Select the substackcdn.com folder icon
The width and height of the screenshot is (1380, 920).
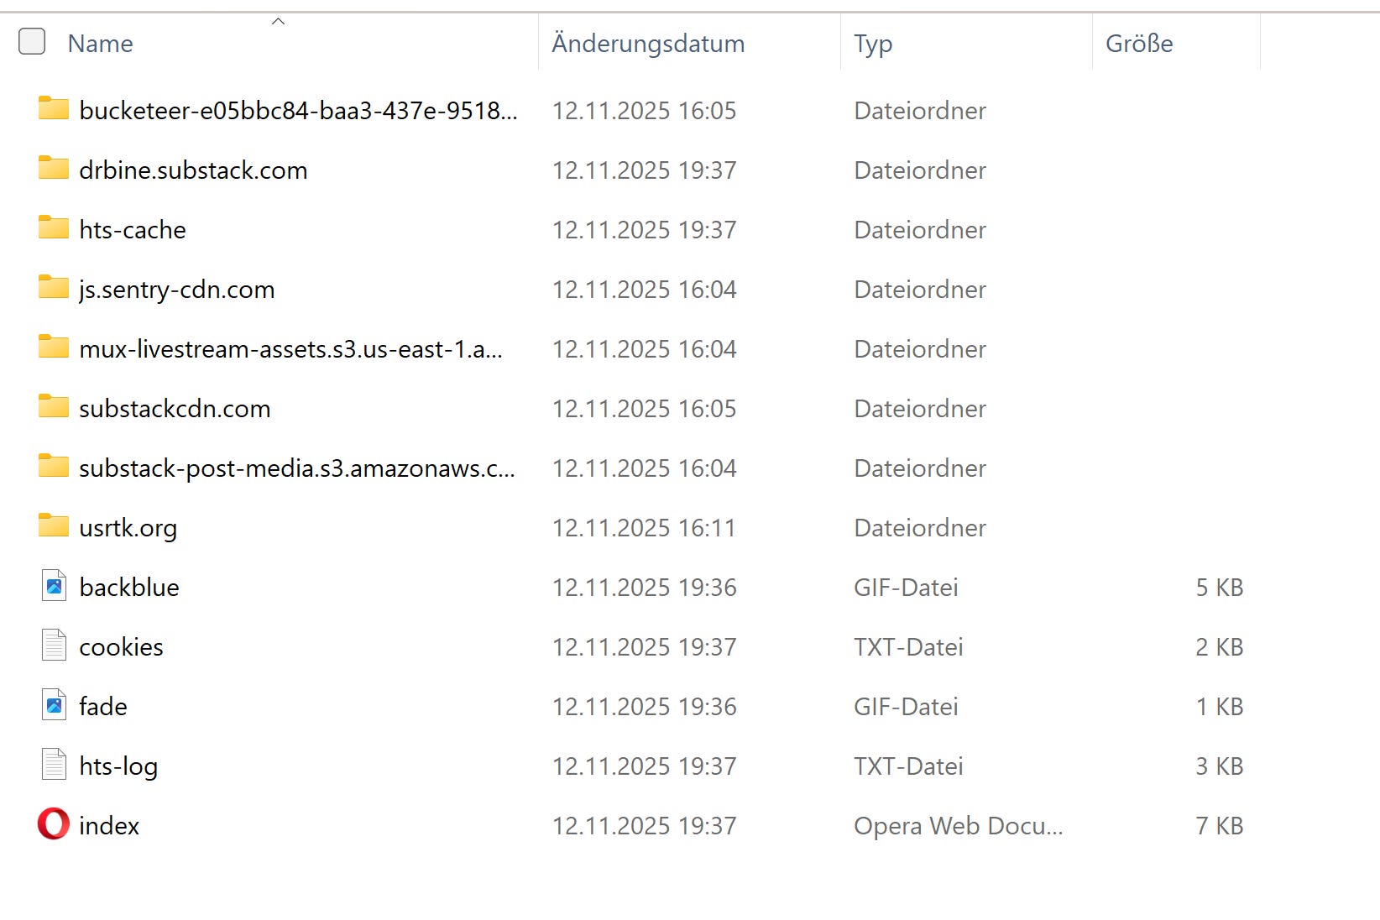pyautogui.click(x=54, y=407)
